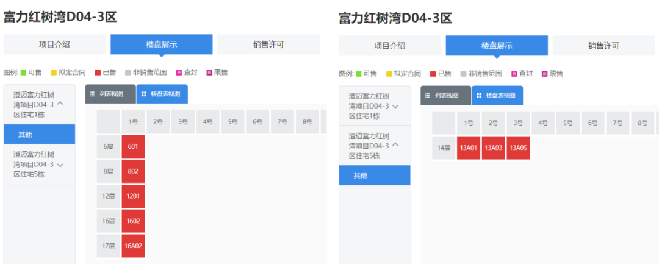
Task: Open sold unit 1602
Action: click(133, 221)
